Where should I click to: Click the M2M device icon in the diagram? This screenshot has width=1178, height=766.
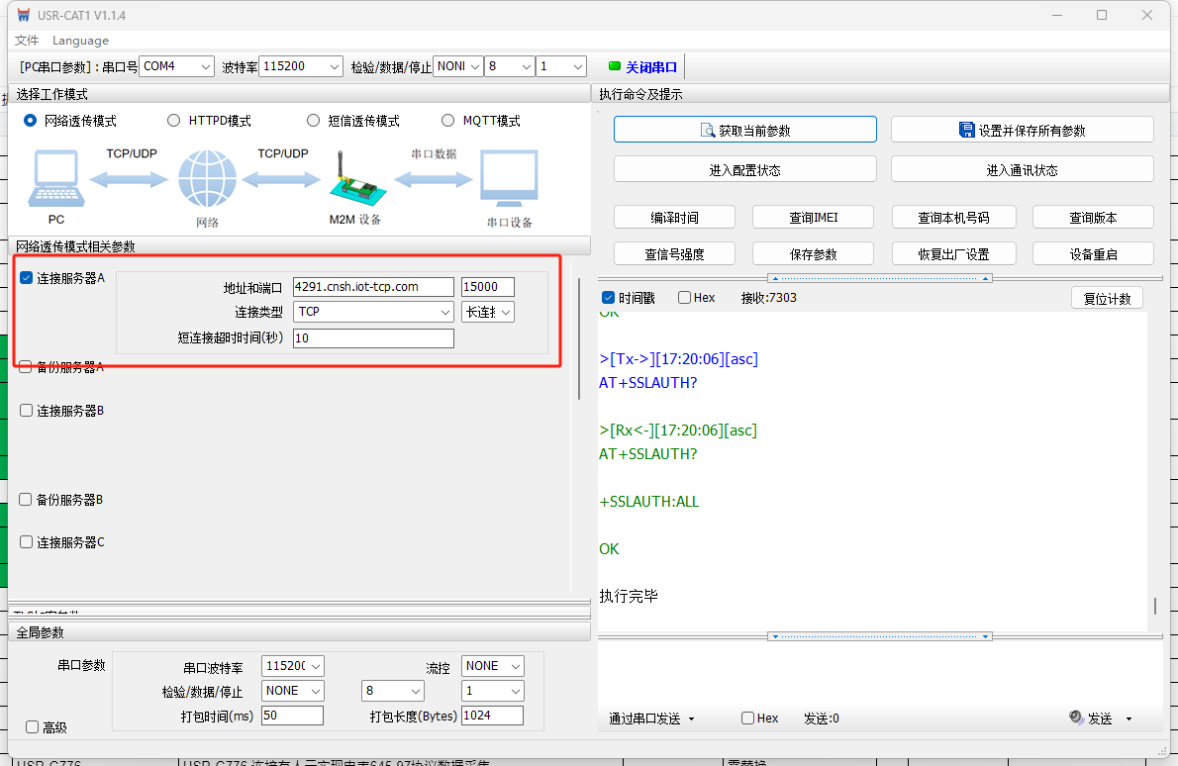click(x=353, y=181)
